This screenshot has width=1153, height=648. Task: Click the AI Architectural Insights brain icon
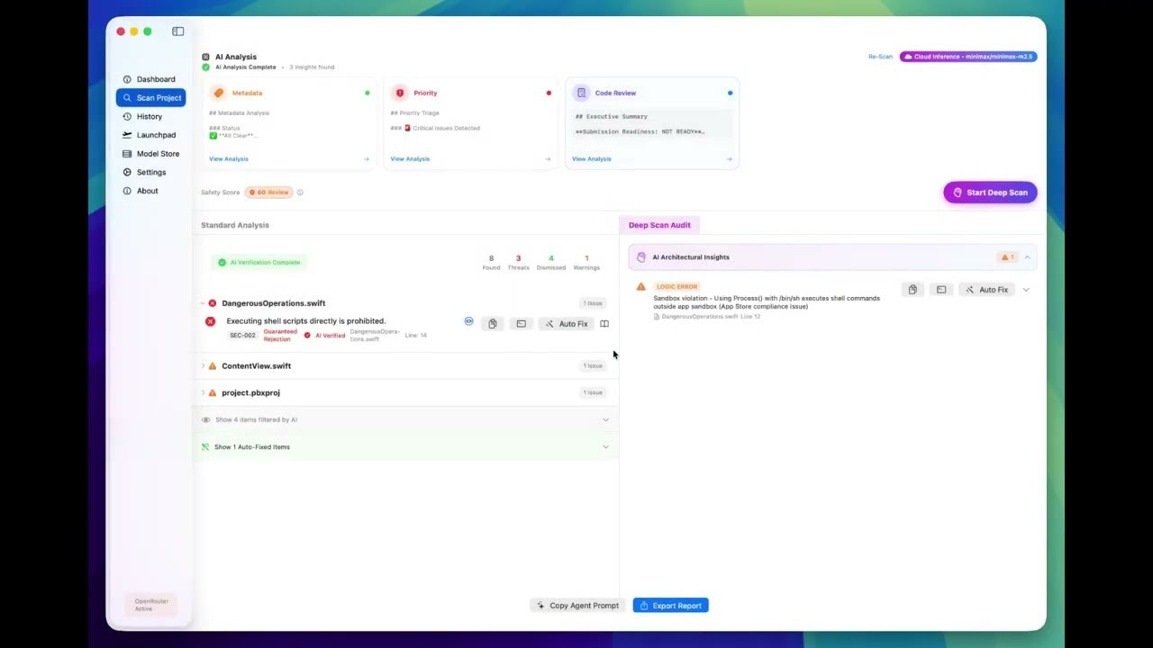[x=641, y=257]
